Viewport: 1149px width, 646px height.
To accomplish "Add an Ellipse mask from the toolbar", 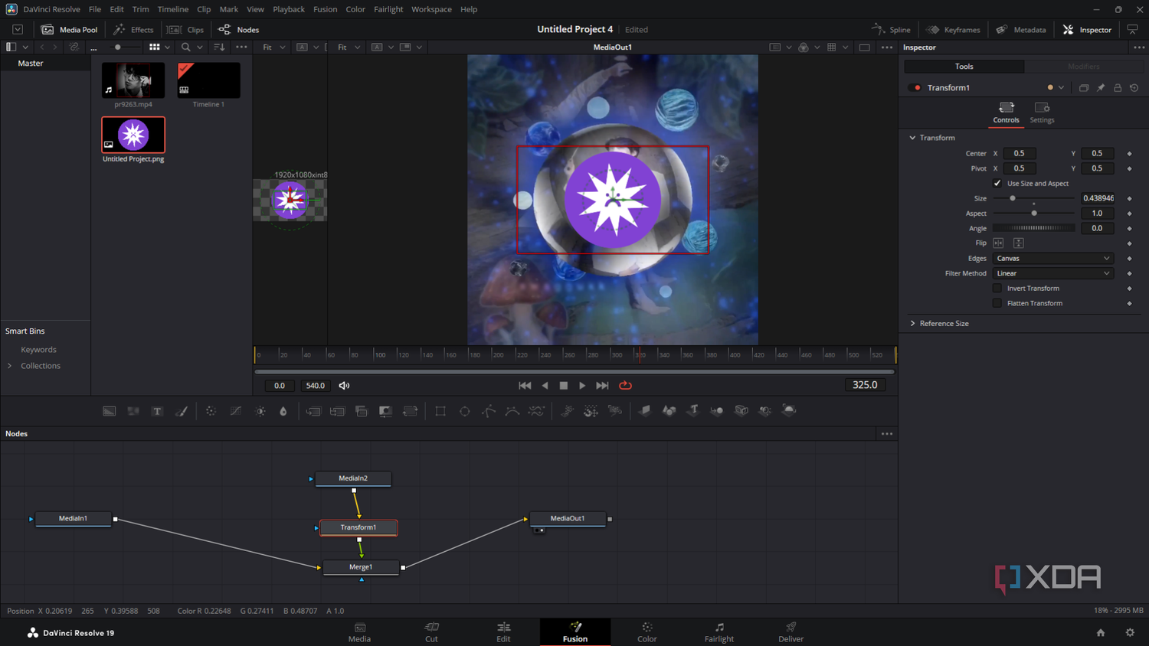I will pos(465,411).
